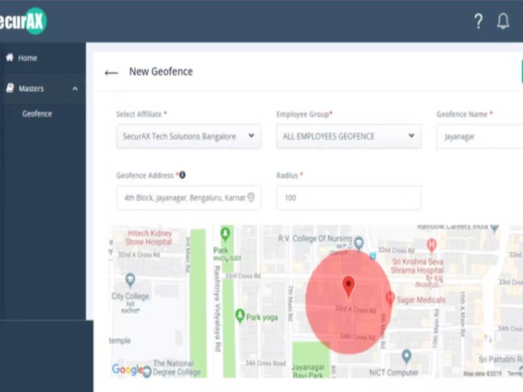Image resolution: width=523 pixels, height=392 pixels.
Task: Open the notifications bell icon
Action: [x=503, y=22]
